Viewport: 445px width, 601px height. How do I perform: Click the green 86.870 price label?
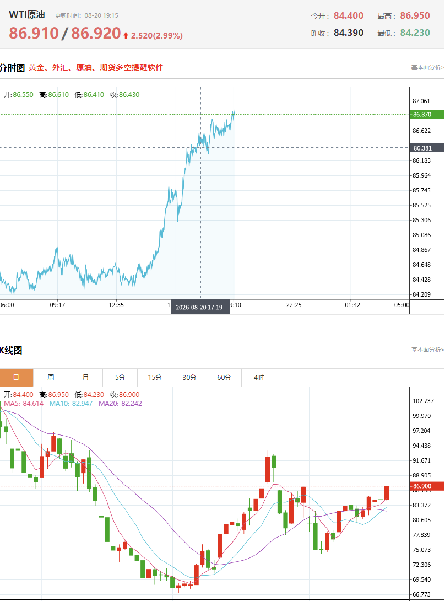click(x=427, y=114)
